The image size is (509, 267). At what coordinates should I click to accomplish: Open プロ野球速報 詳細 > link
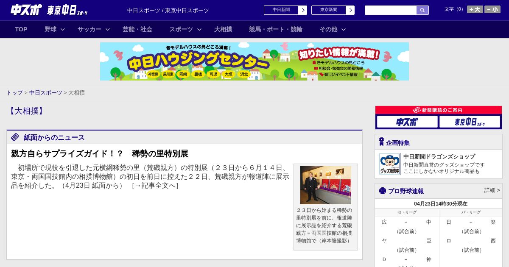click(x=492, y=190)
